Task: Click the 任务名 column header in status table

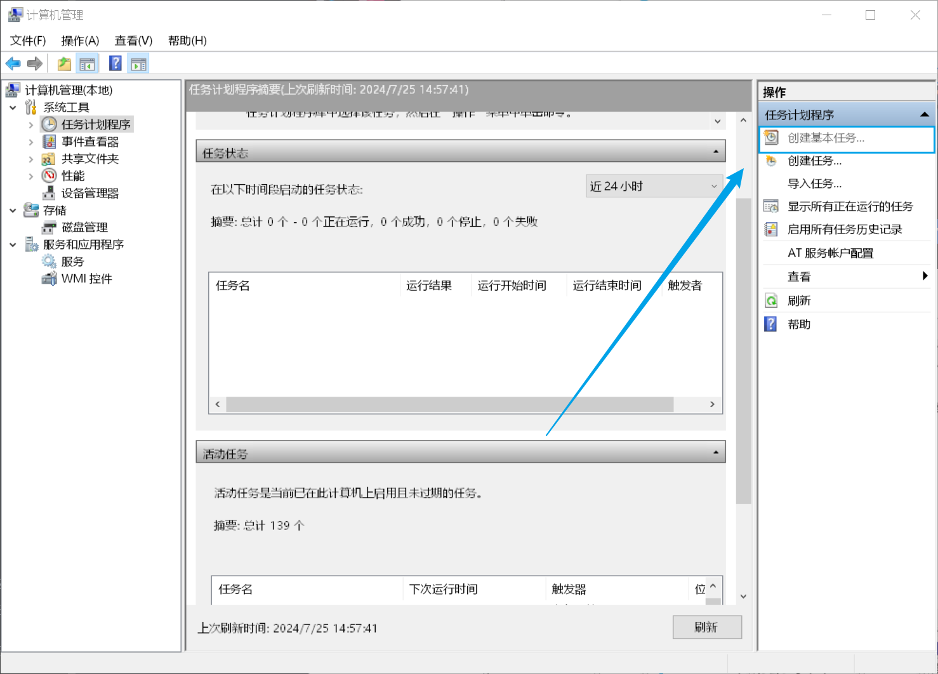Action: (305, 286)
